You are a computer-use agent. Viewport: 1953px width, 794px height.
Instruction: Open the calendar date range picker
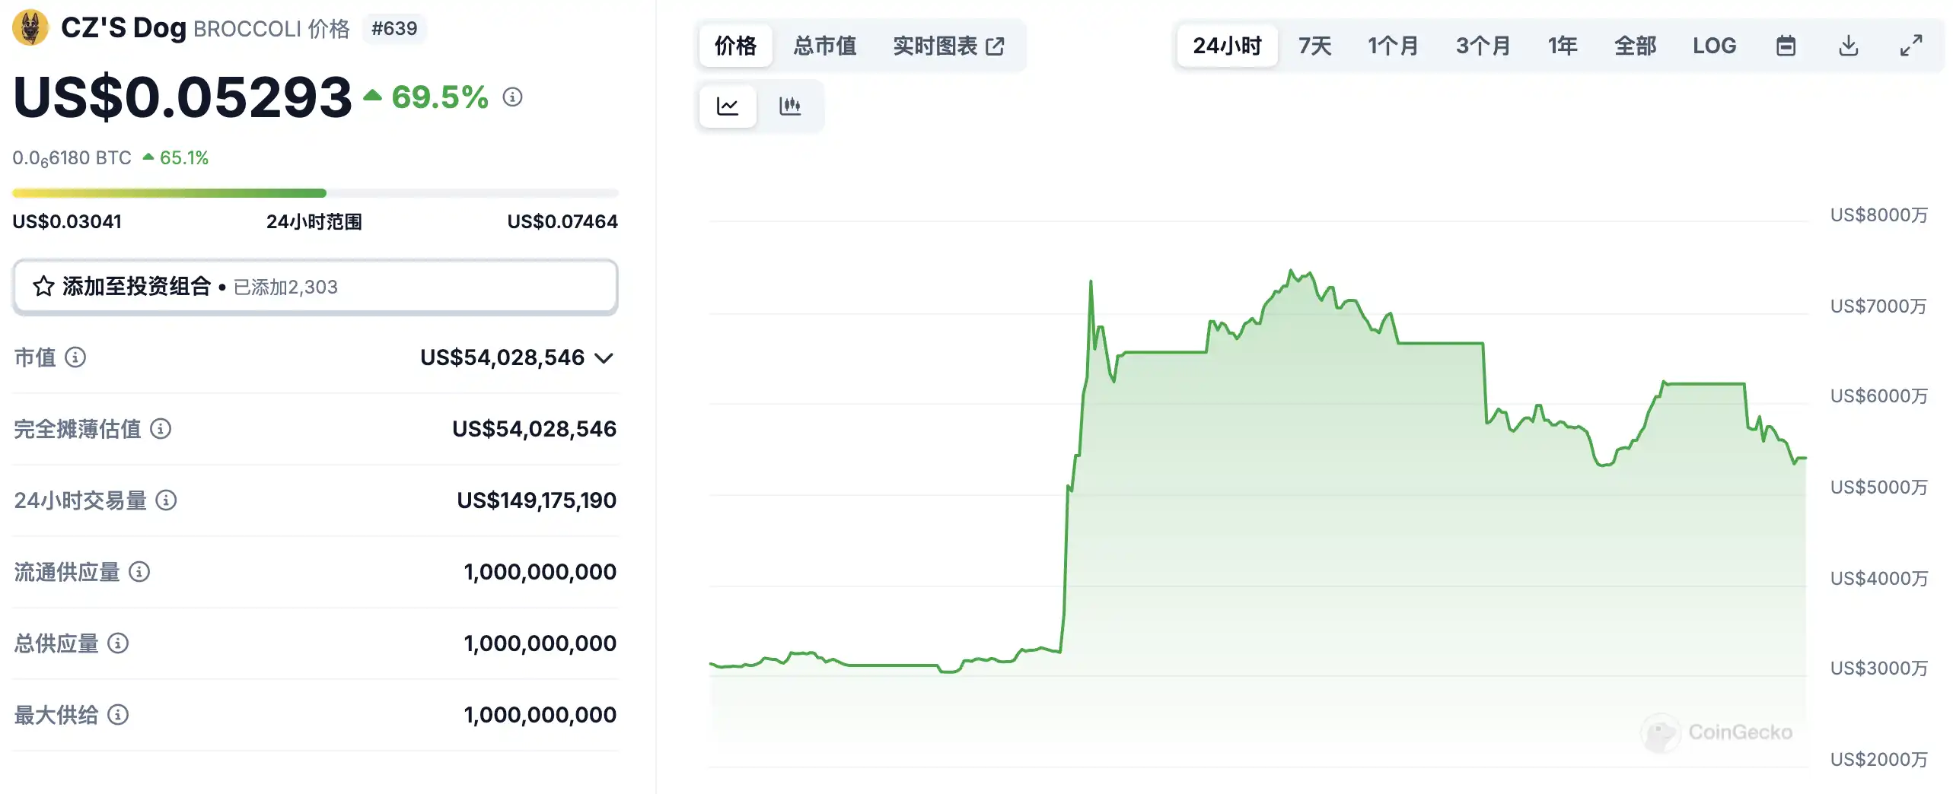click(1786, 46)
